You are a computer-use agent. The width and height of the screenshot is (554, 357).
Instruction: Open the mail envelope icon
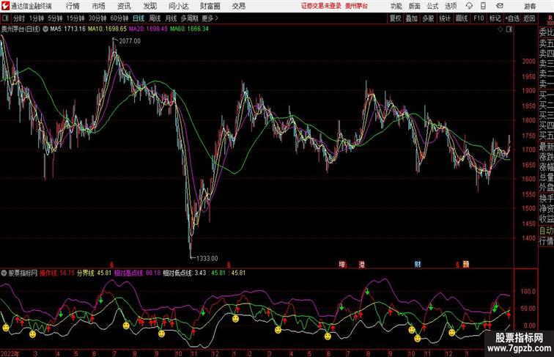click(500, 6)
